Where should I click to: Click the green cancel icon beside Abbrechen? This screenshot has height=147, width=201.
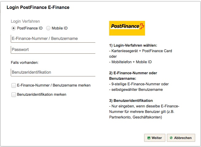pos(171,138)
